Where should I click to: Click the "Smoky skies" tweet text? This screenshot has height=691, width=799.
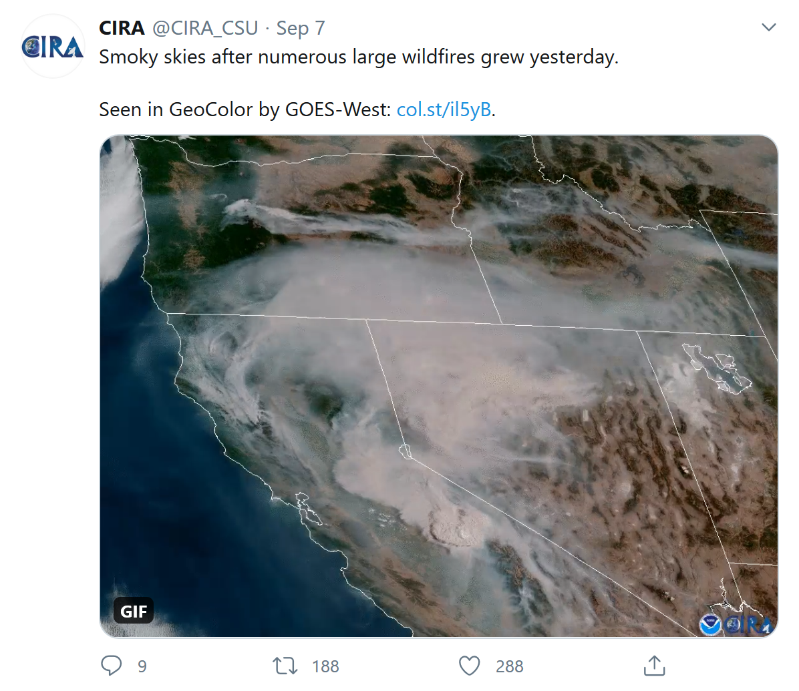(x=359, y=57)
